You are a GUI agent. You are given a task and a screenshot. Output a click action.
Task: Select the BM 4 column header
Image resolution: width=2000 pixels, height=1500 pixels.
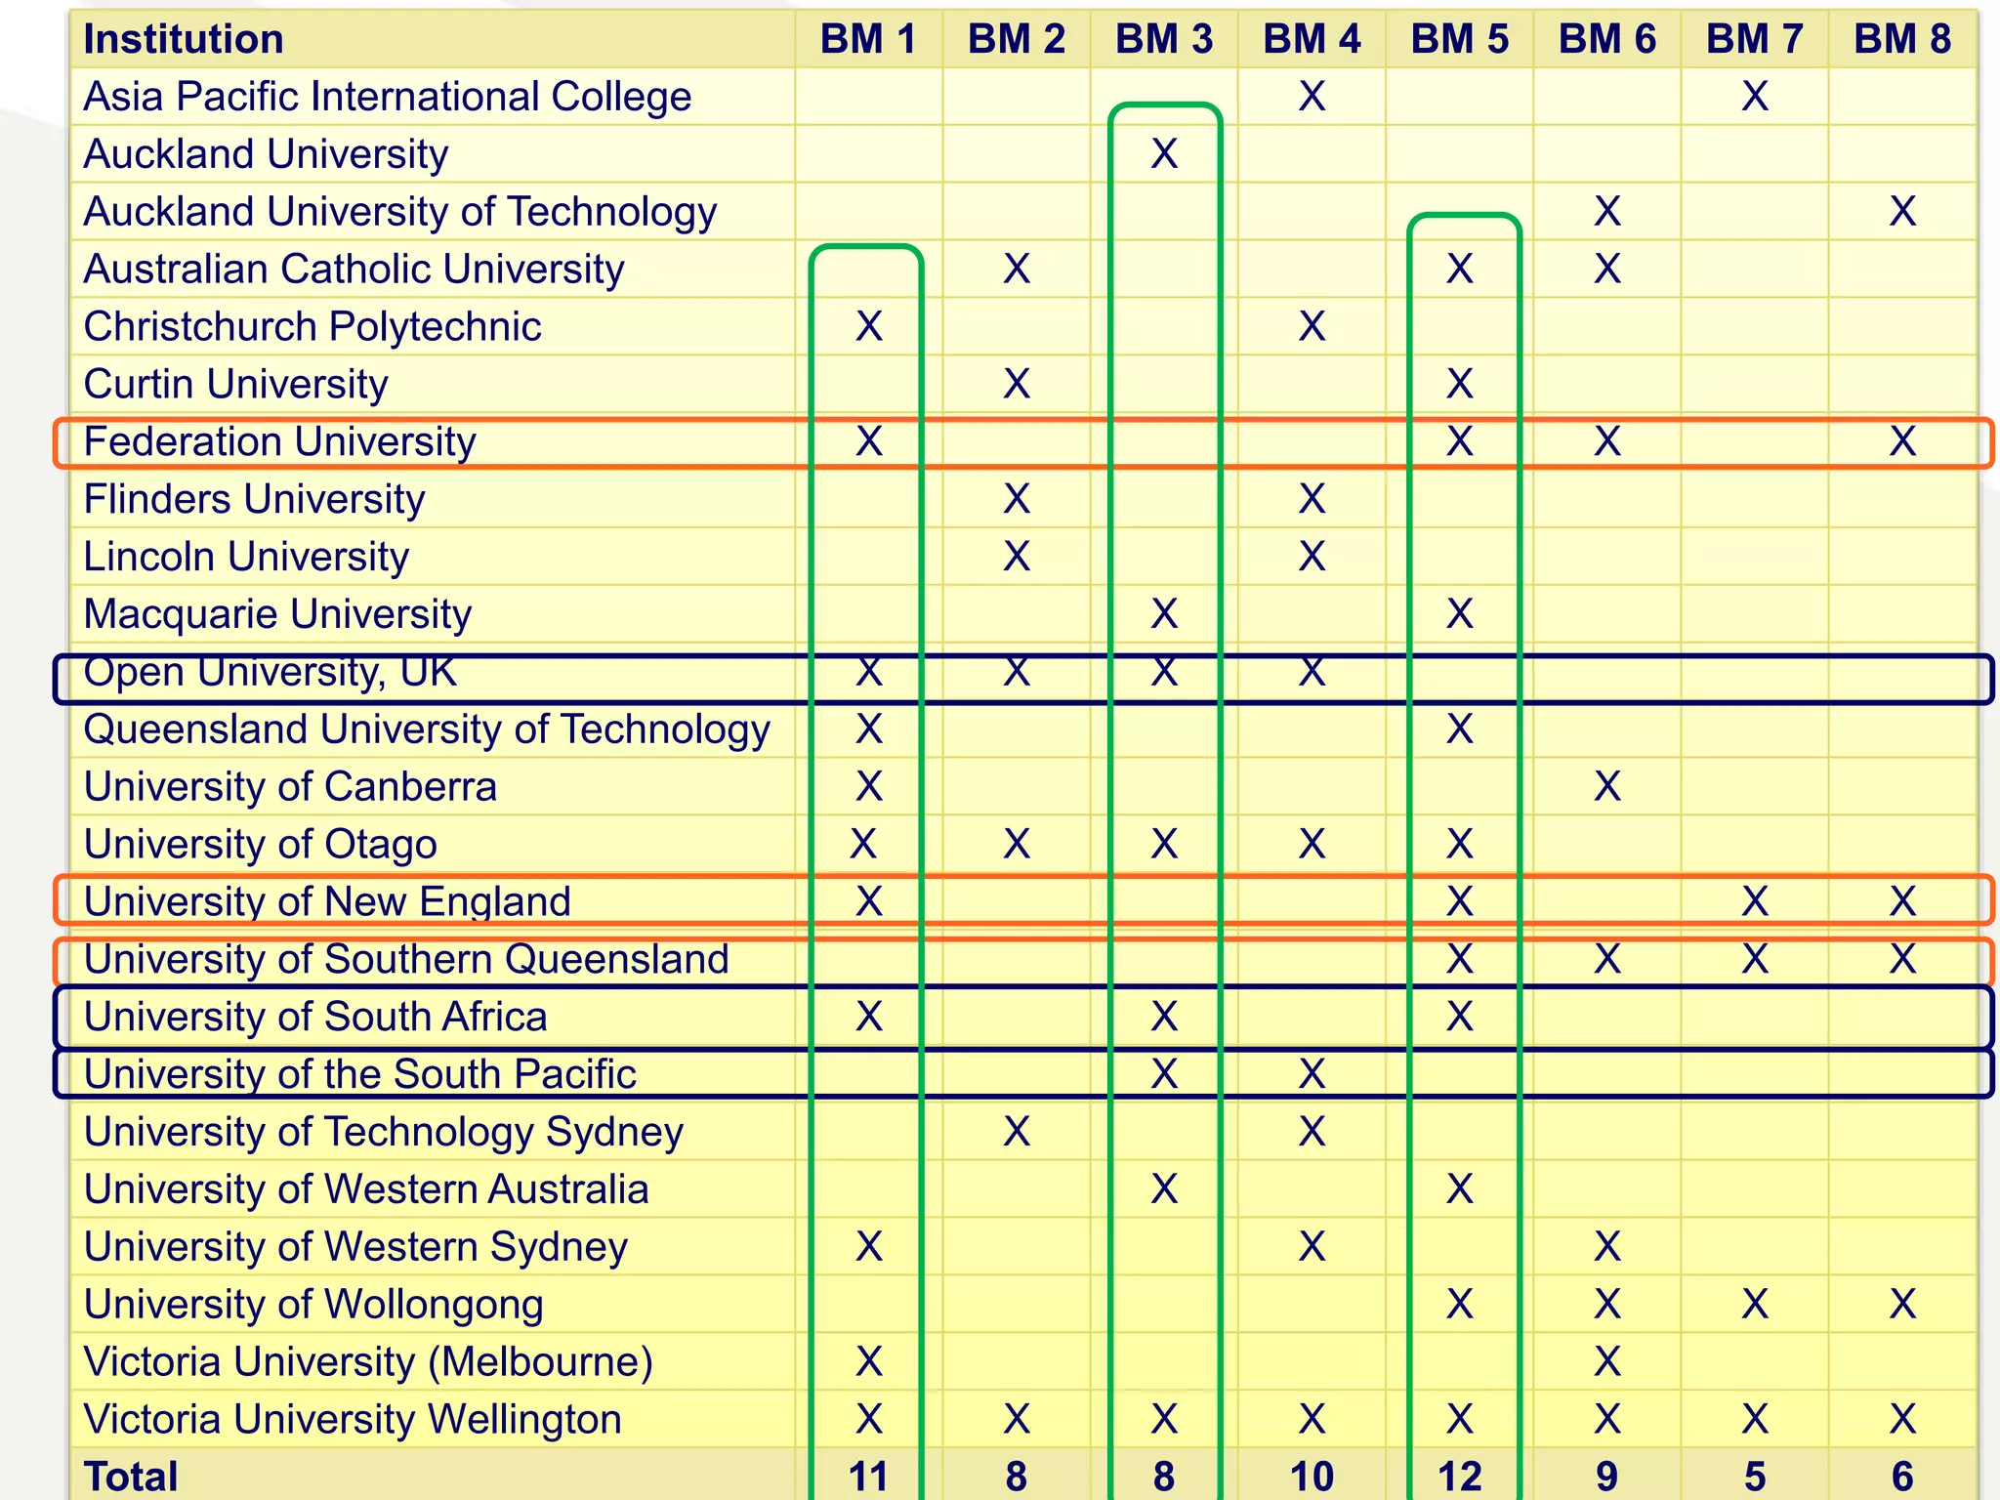point(1312,39)
